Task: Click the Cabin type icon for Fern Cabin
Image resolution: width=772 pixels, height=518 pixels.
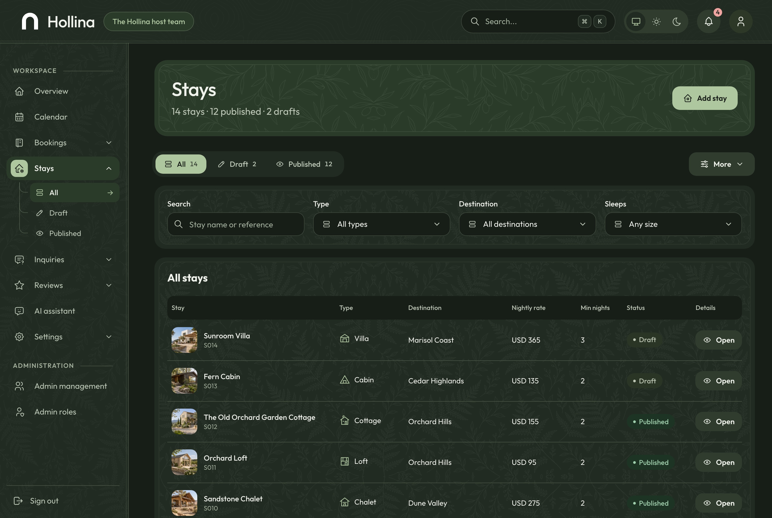Action: pos(345,380)
